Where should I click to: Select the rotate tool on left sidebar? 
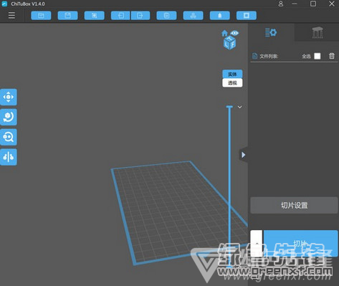tap(9, 117)
